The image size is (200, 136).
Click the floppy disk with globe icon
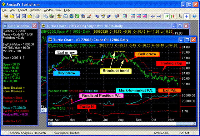24,16
